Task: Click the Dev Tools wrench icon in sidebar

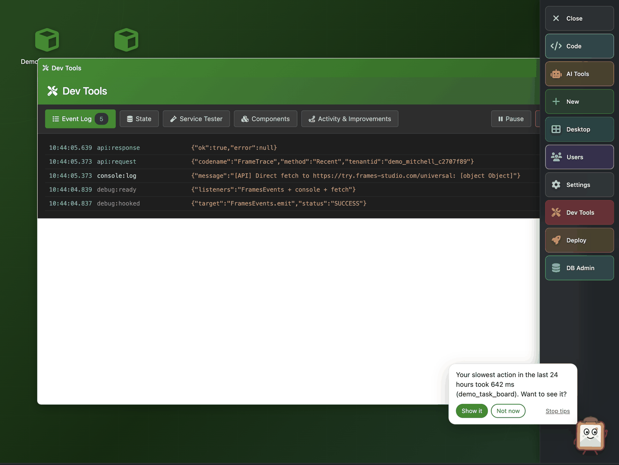Action: (556, 212)
